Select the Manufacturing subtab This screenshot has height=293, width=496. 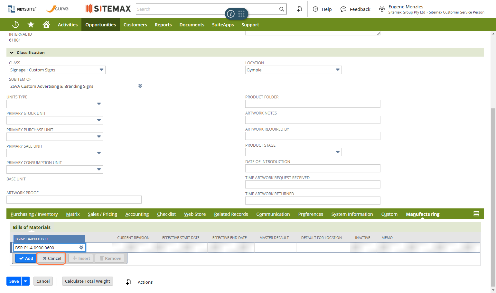tap(423, 214)
